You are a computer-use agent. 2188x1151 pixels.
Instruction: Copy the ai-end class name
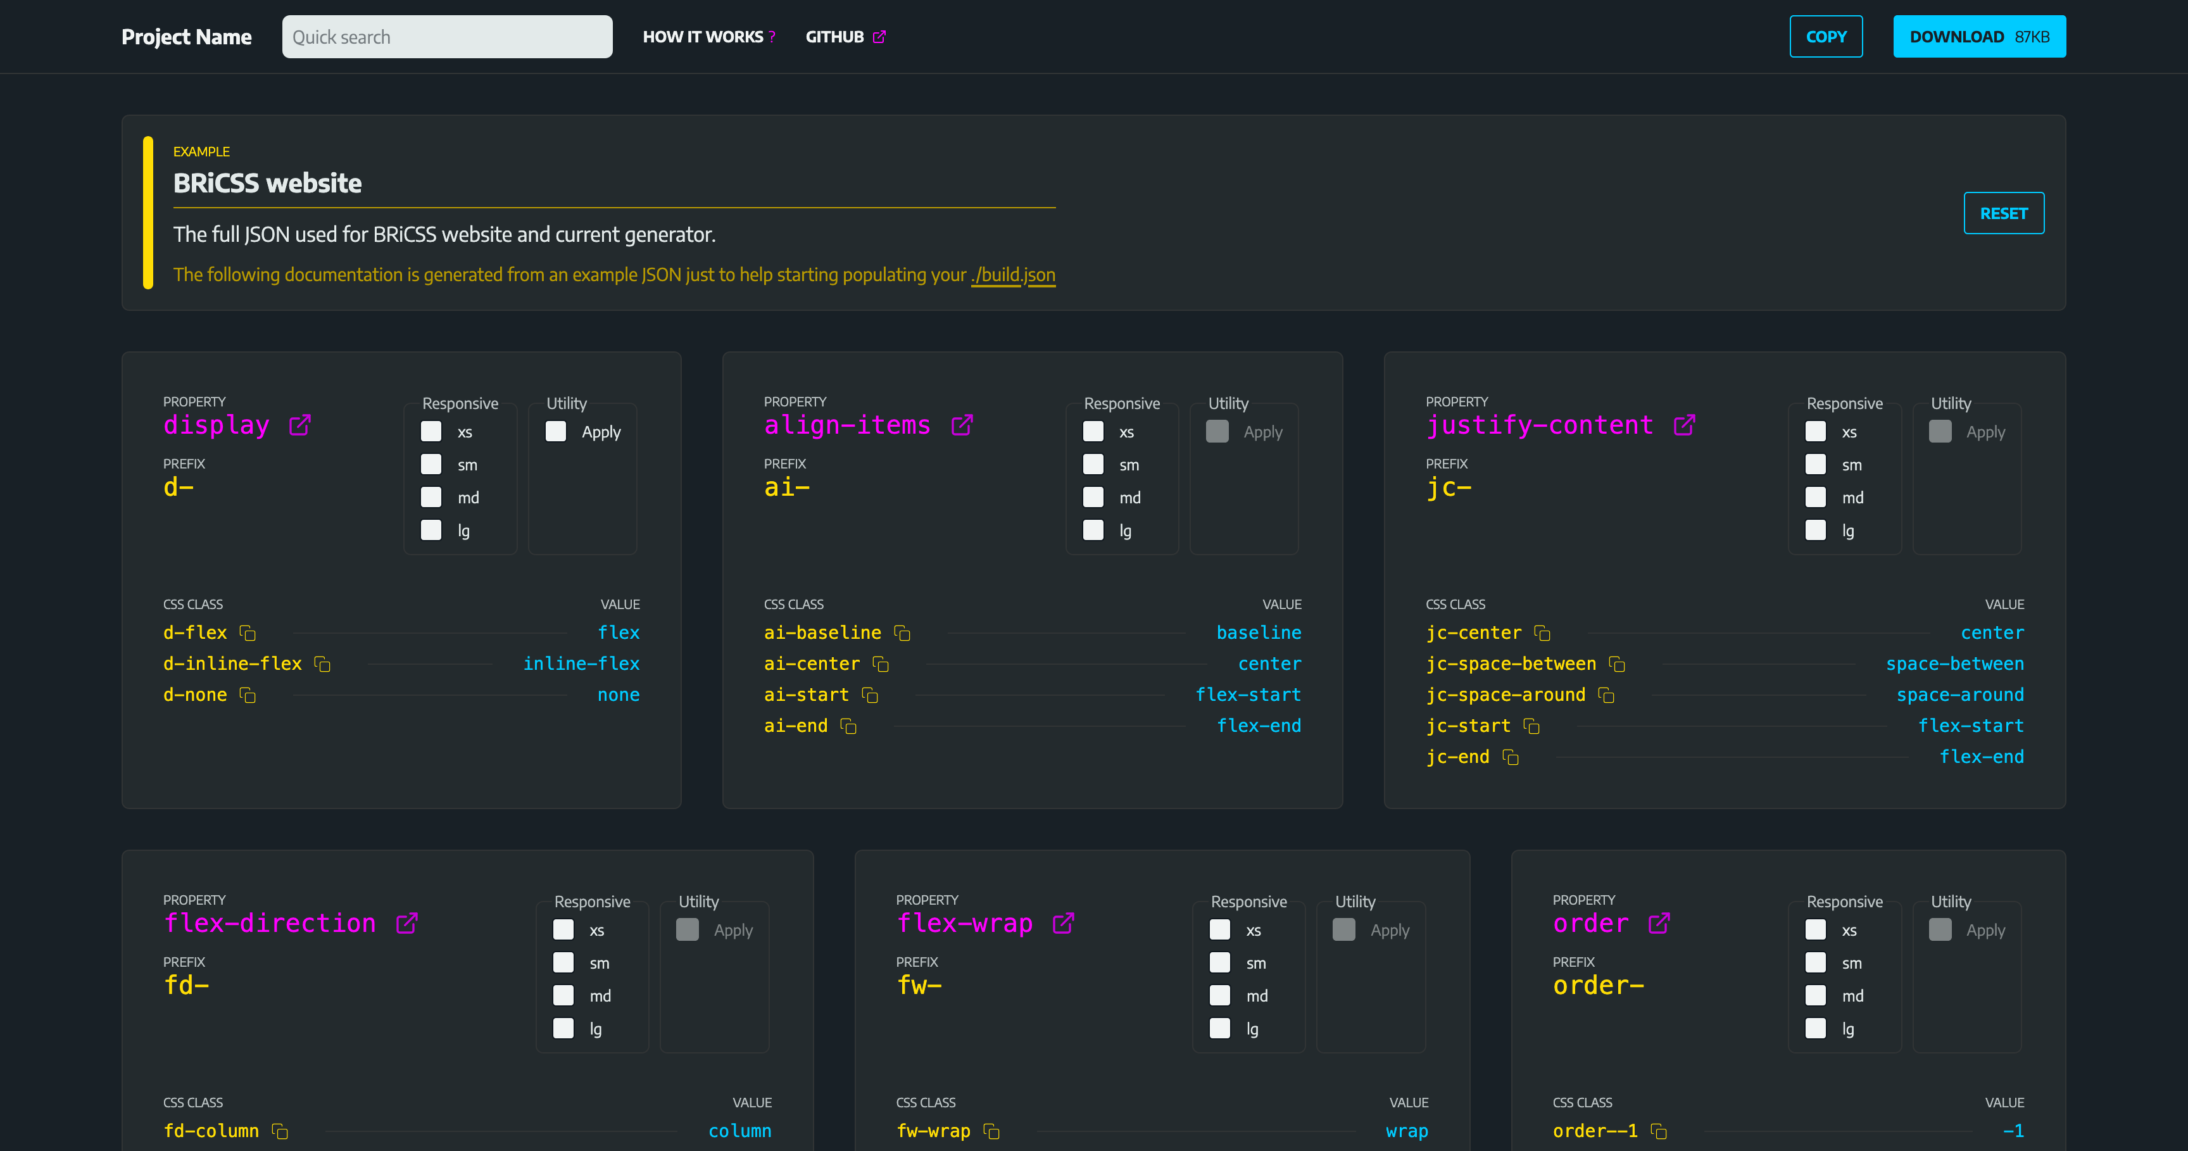click(x=848, y=726)
